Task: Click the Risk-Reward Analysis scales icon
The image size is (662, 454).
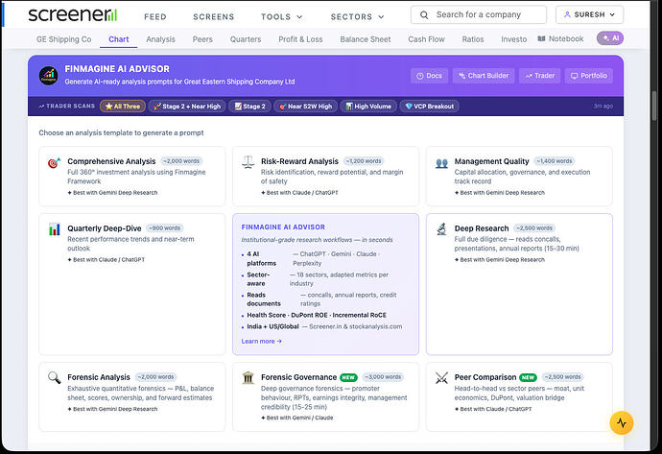Action: [x=248, y=163]
